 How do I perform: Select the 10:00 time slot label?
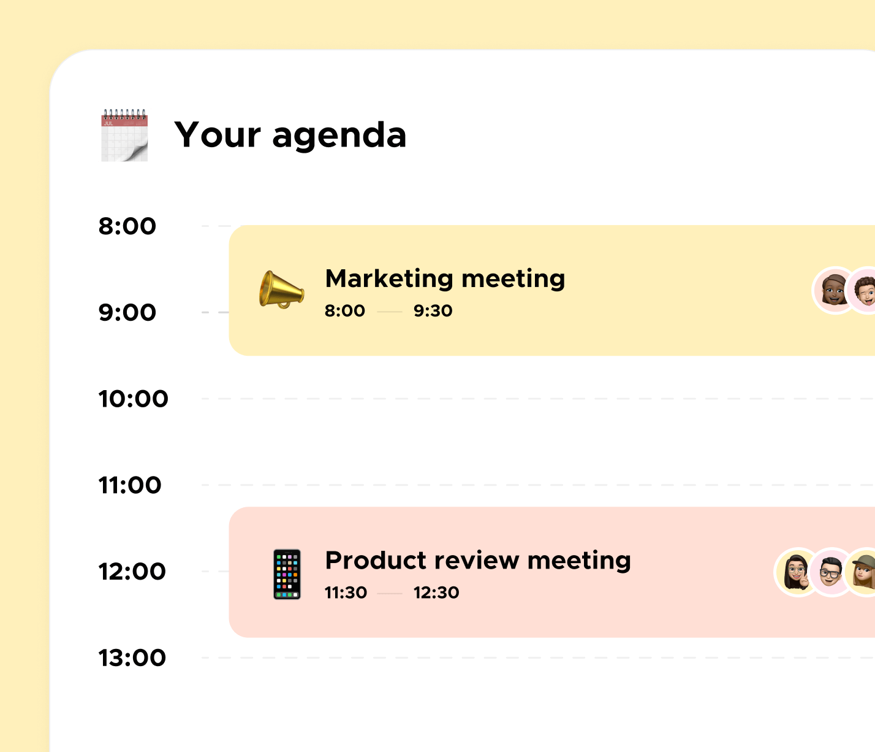point(133,399)
